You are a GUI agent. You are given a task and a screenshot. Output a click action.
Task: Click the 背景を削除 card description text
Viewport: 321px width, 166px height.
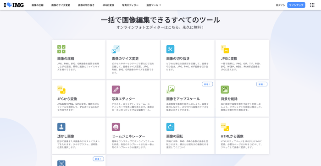pos(241,107)
